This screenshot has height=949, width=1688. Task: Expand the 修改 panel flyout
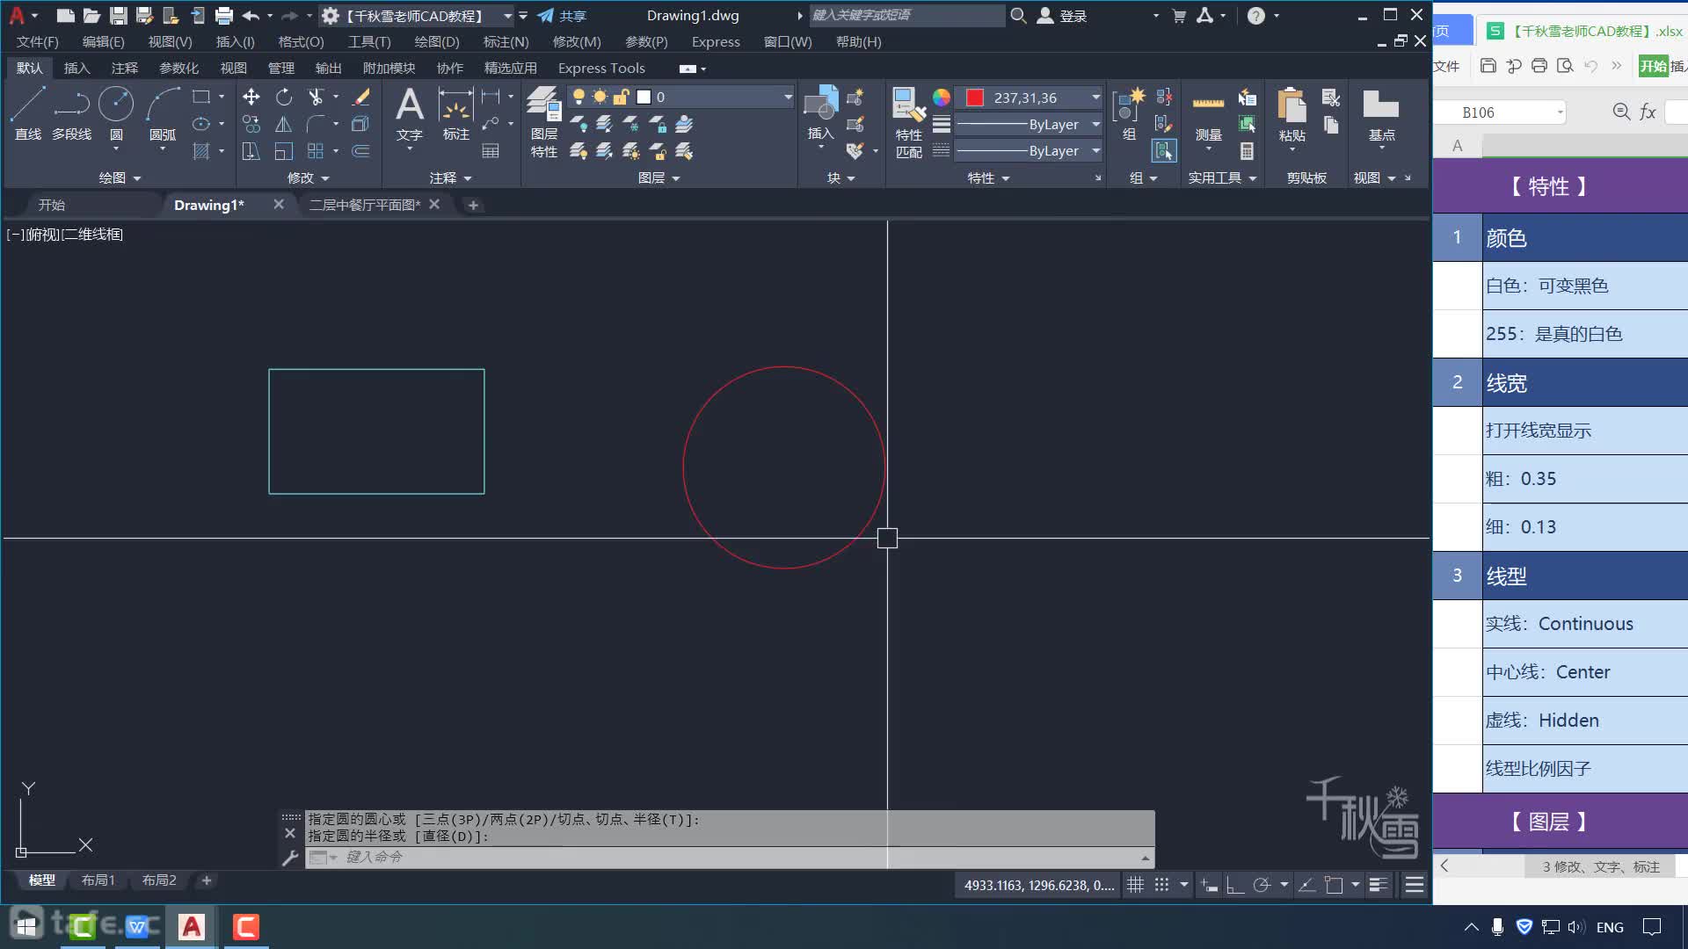309,177
